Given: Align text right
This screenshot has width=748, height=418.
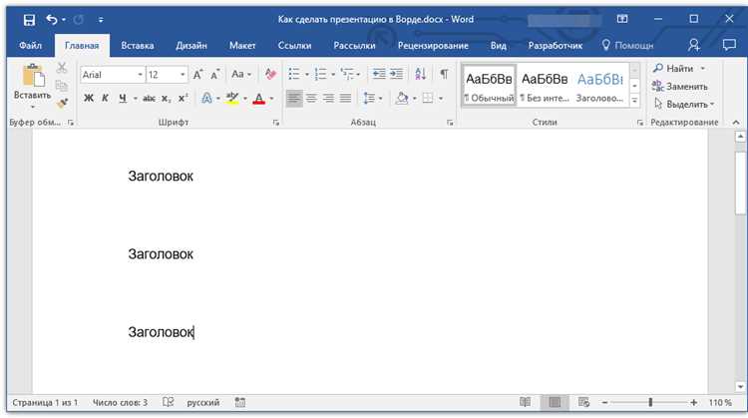Looking at the screenshot, I should [x=328, y=99].
